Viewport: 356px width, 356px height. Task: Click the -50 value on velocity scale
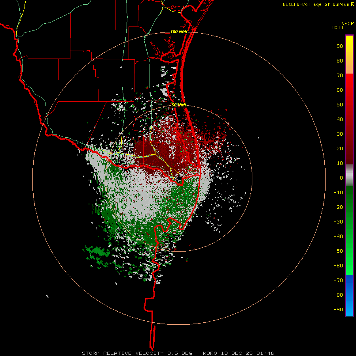pyautogui.click(x=338, y=251)
